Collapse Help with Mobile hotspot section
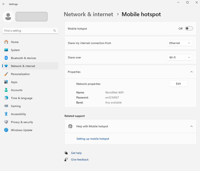200x171 pixels. click(x=191, y=126)
